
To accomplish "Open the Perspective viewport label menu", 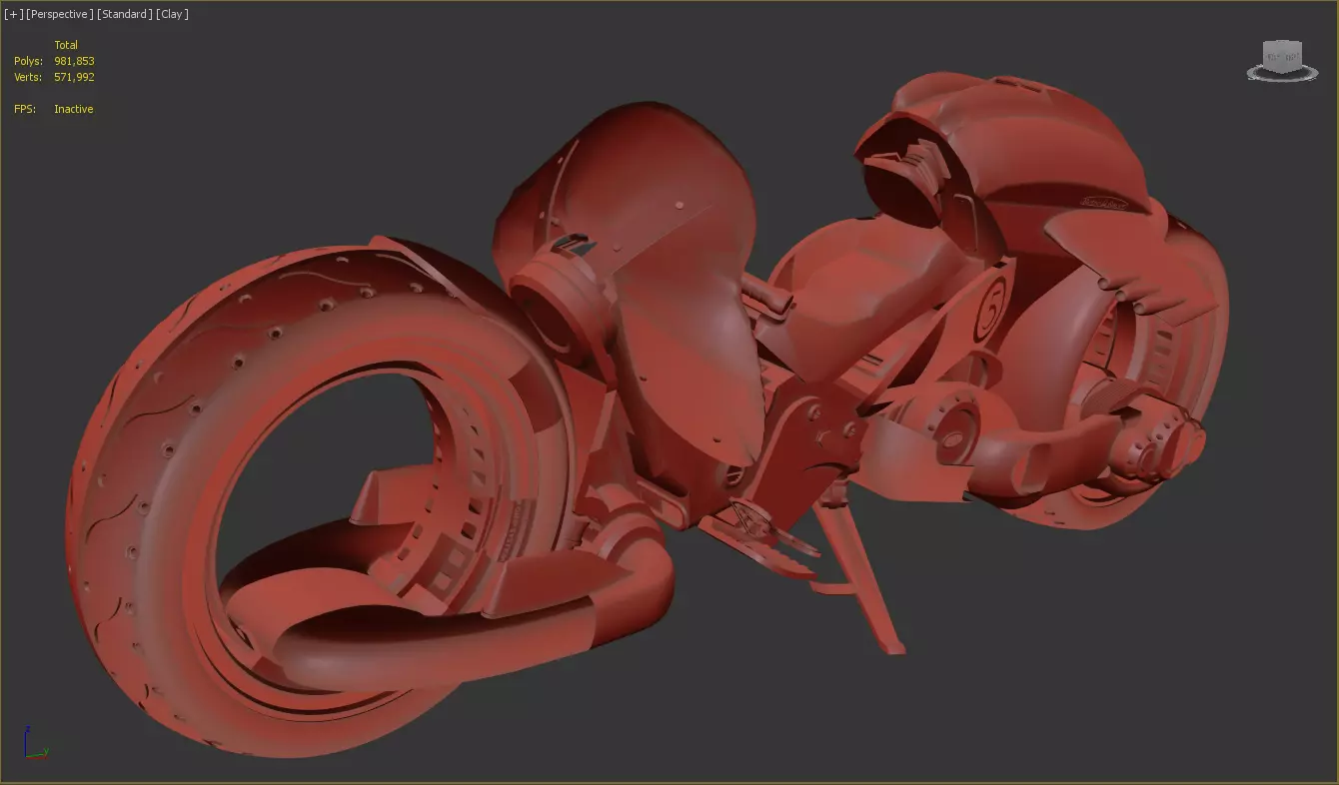I will [60, 14].
